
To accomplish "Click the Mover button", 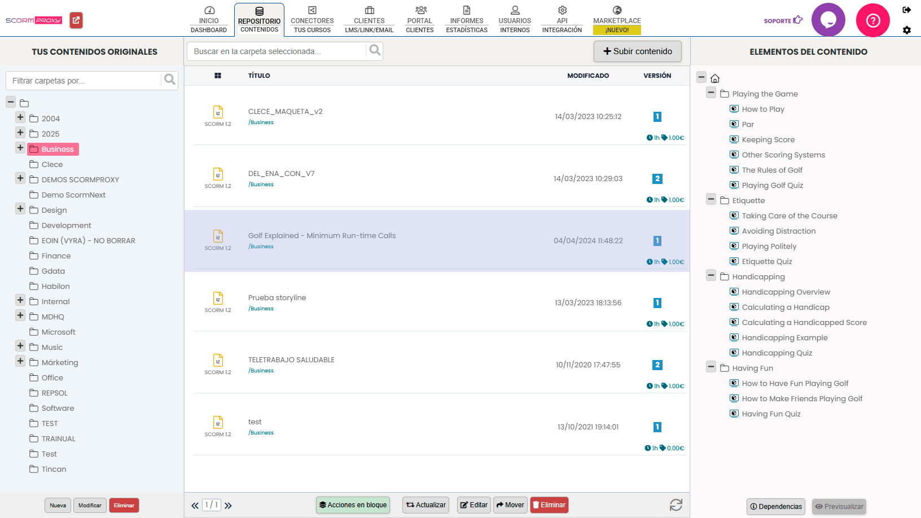I will [x=510, y=505].
